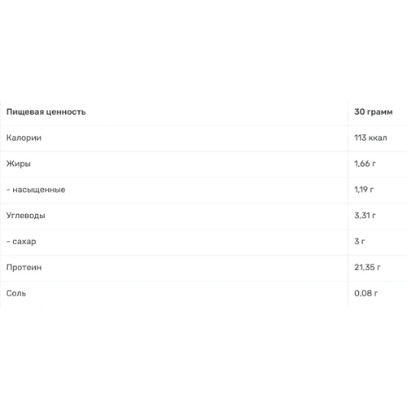This screenshot has height=407, width=407.
Task: Select the '3 г' sugar value
Action: 360,241
